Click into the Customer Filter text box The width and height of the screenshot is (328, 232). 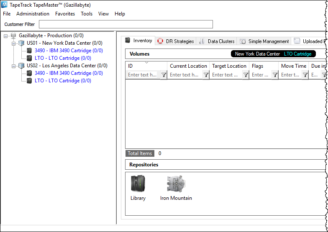tap(126, 24)
